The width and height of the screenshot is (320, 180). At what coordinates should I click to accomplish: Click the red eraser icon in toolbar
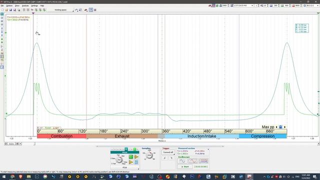85,10
